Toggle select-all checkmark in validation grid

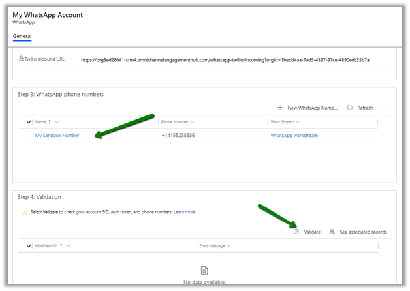pyautogui.click(x=29, y=246)
